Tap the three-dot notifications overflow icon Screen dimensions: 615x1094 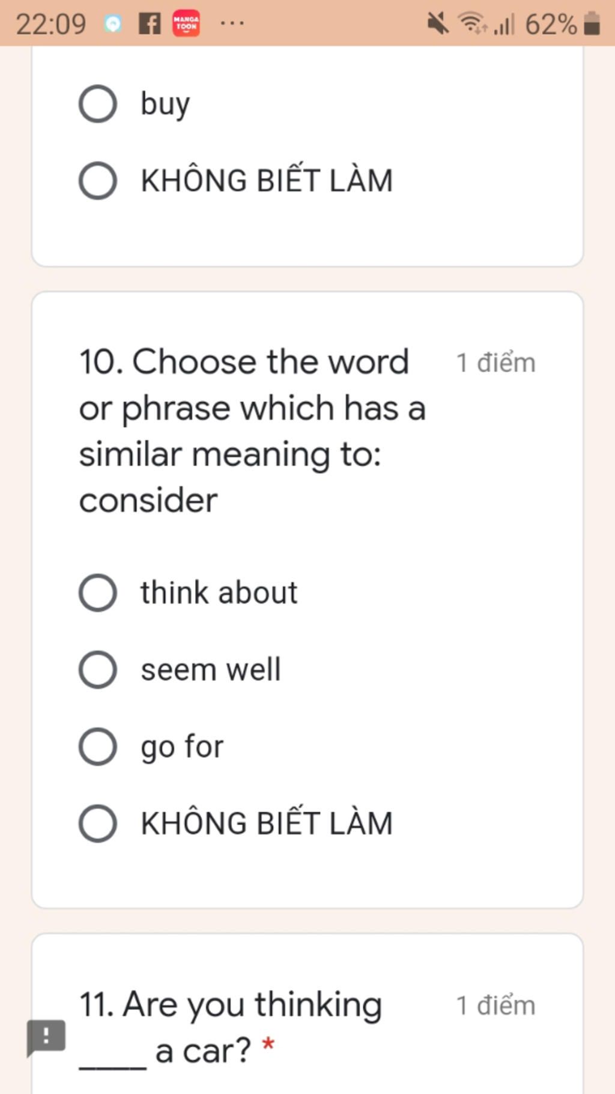[x=232, y=24]
